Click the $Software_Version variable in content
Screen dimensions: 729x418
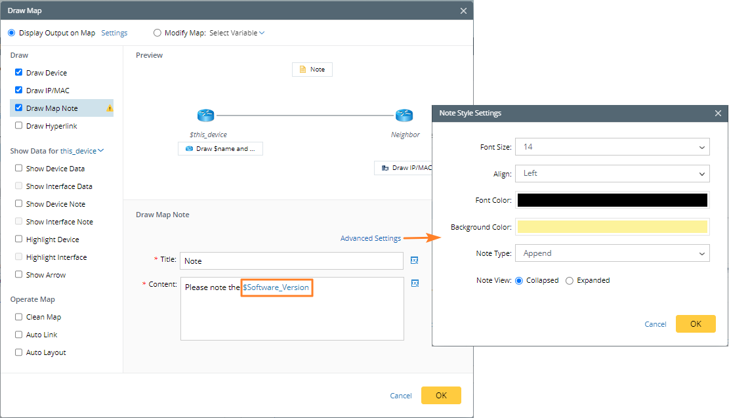(276, 287)
